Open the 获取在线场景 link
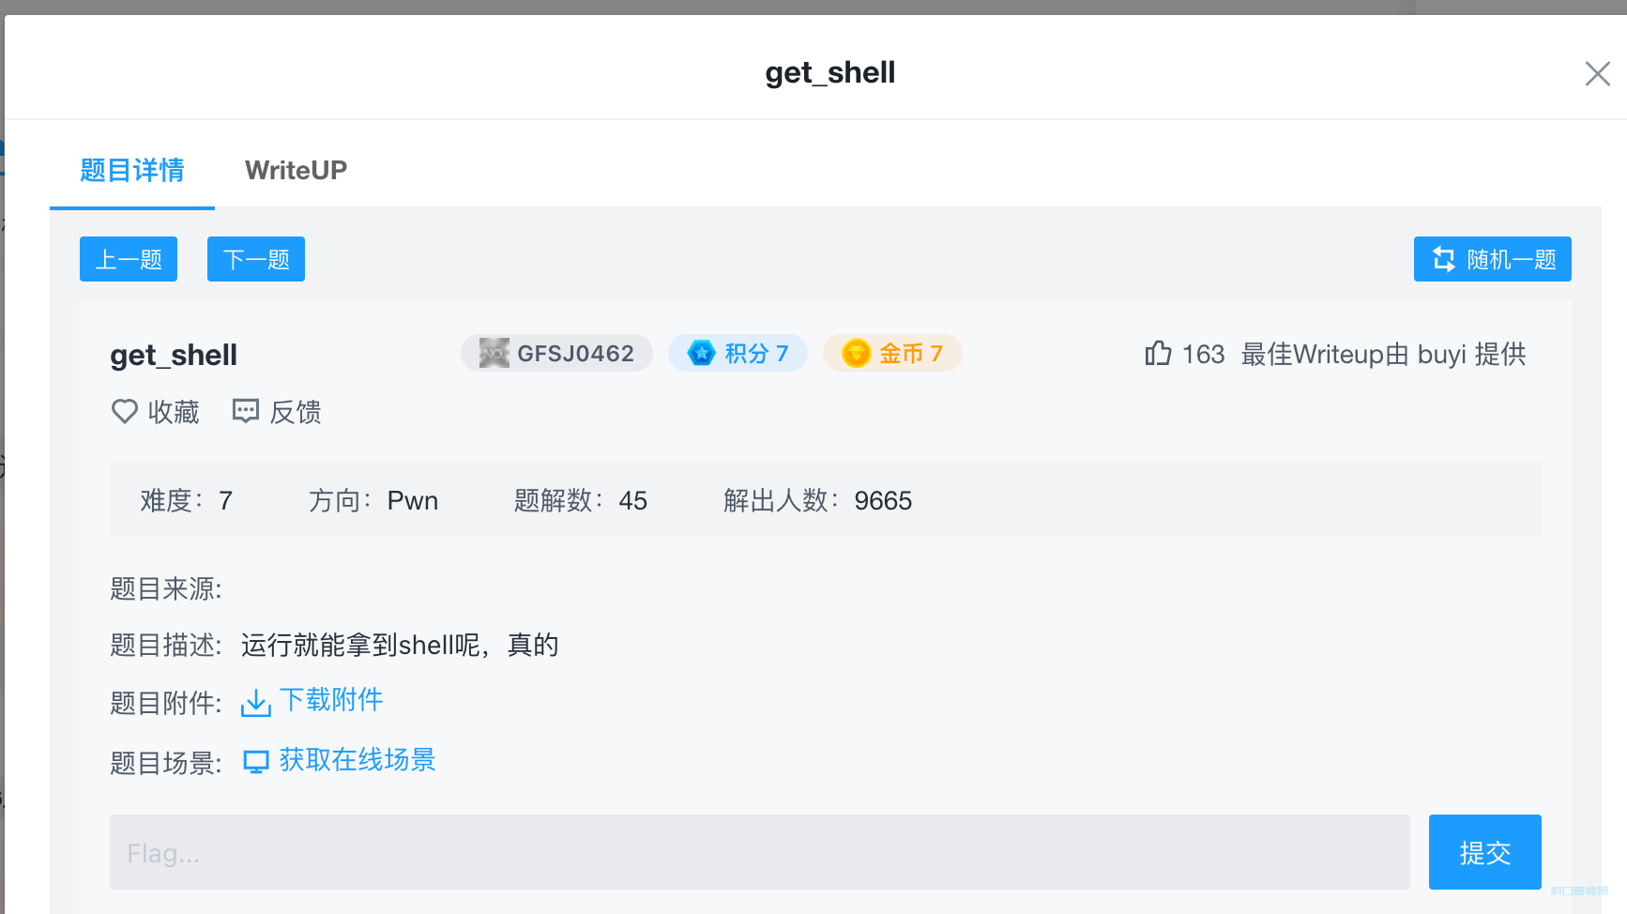 [x=357, y=760]
